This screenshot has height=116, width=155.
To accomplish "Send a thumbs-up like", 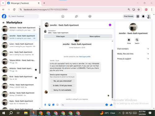I will click(111, 105).
